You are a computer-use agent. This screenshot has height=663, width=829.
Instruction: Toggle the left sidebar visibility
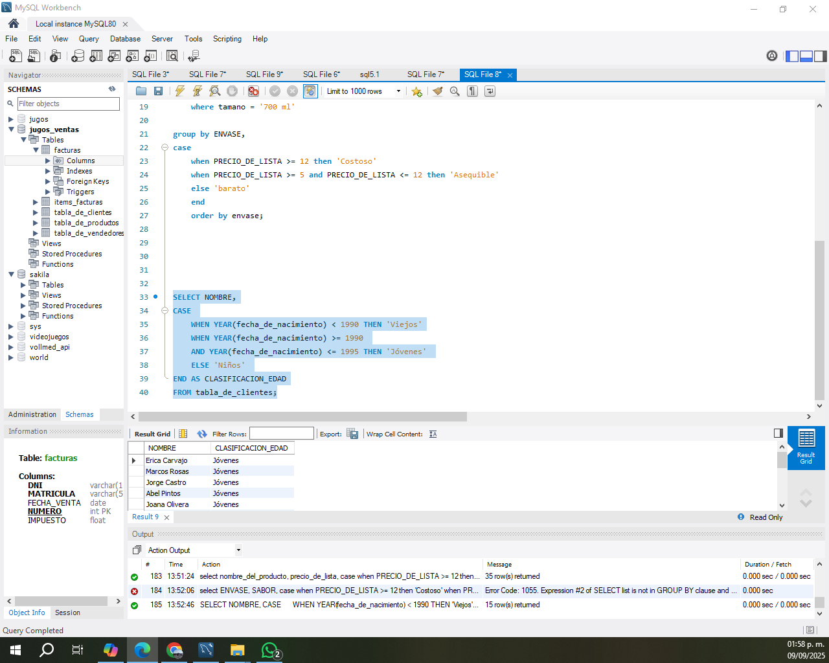pyautogui.click(x=792, y=56)
